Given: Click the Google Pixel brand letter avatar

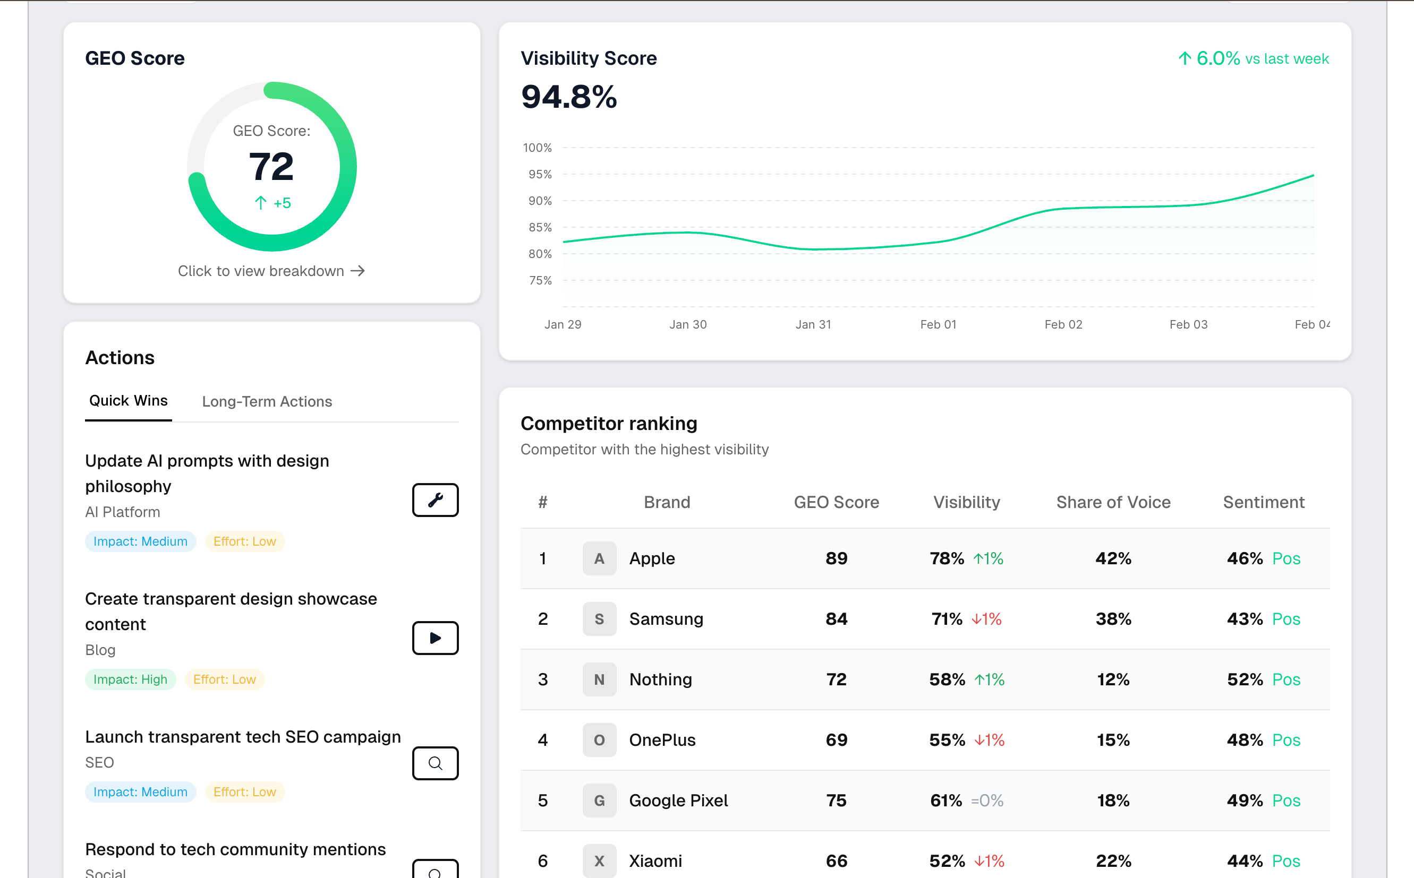Looking at the screenshot, I should [599, 800].
